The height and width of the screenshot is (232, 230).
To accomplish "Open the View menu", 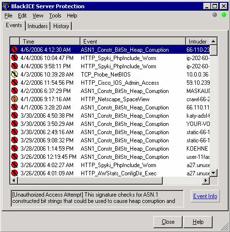I will pyautogui.click(x=38, y=15).
